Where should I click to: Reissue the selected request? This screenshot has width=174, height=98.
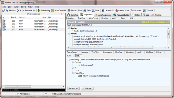tap(11, 10)
